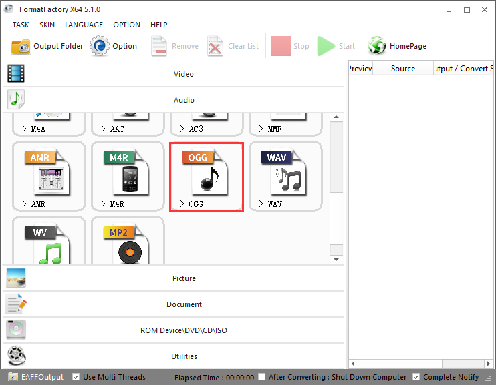Image resolution: width=496 pixels, height=385 pixels.
Task: Click the Clear List toolbar button
Action: [x=233, y=46]
